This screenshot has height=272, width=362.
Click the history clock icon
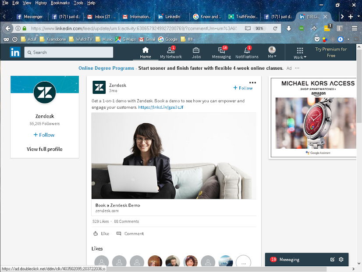[15, 39]
